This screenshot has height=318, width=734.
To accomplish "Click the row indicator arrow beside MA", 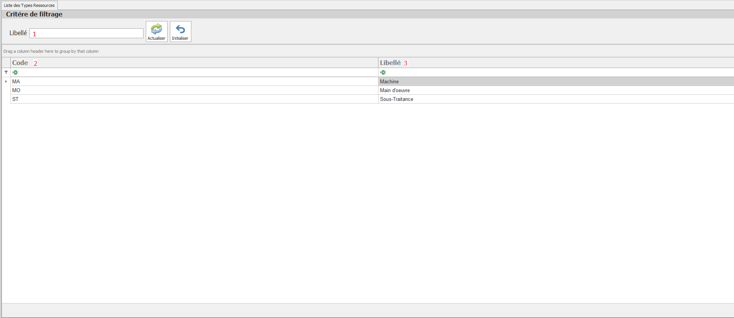I will (x=6, y=81).
